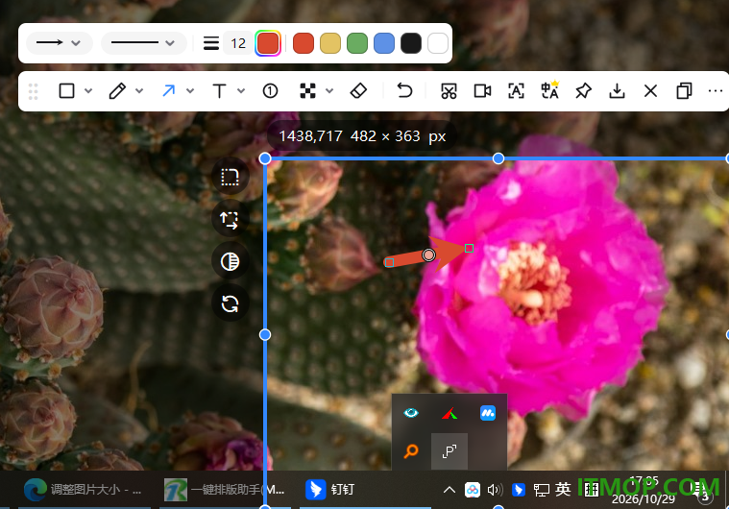Choose the yellow color swatch
The width and height of the screenshot is (729, 509).
pyautogui.click(x=330, y=43)
